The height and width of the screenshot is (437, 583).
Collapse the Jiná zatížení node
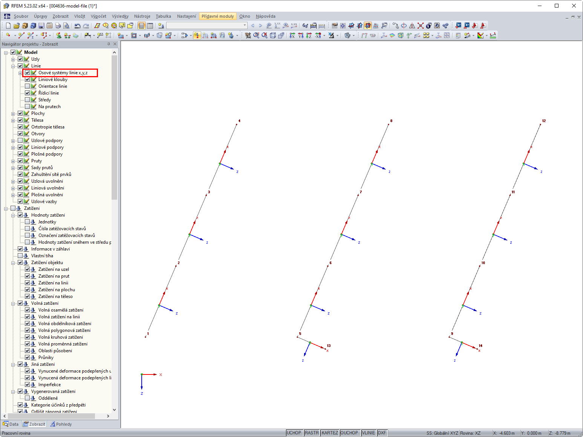13,364
